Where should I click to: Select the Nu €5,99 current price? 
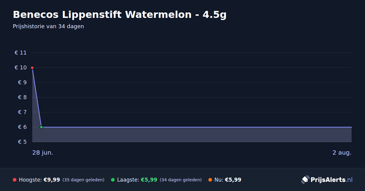[233, 180]
